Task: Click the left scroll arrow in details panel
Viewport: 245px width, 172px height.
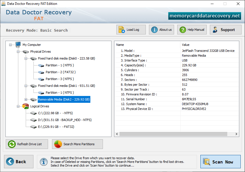Action: pyautogui.click(x=117, y=134)
